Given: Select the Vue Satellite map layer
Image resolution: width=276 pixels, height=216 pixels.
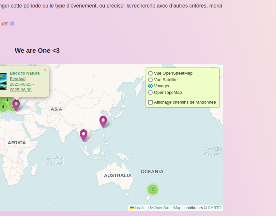Looking at the screenshot, I should coord(150,80).
